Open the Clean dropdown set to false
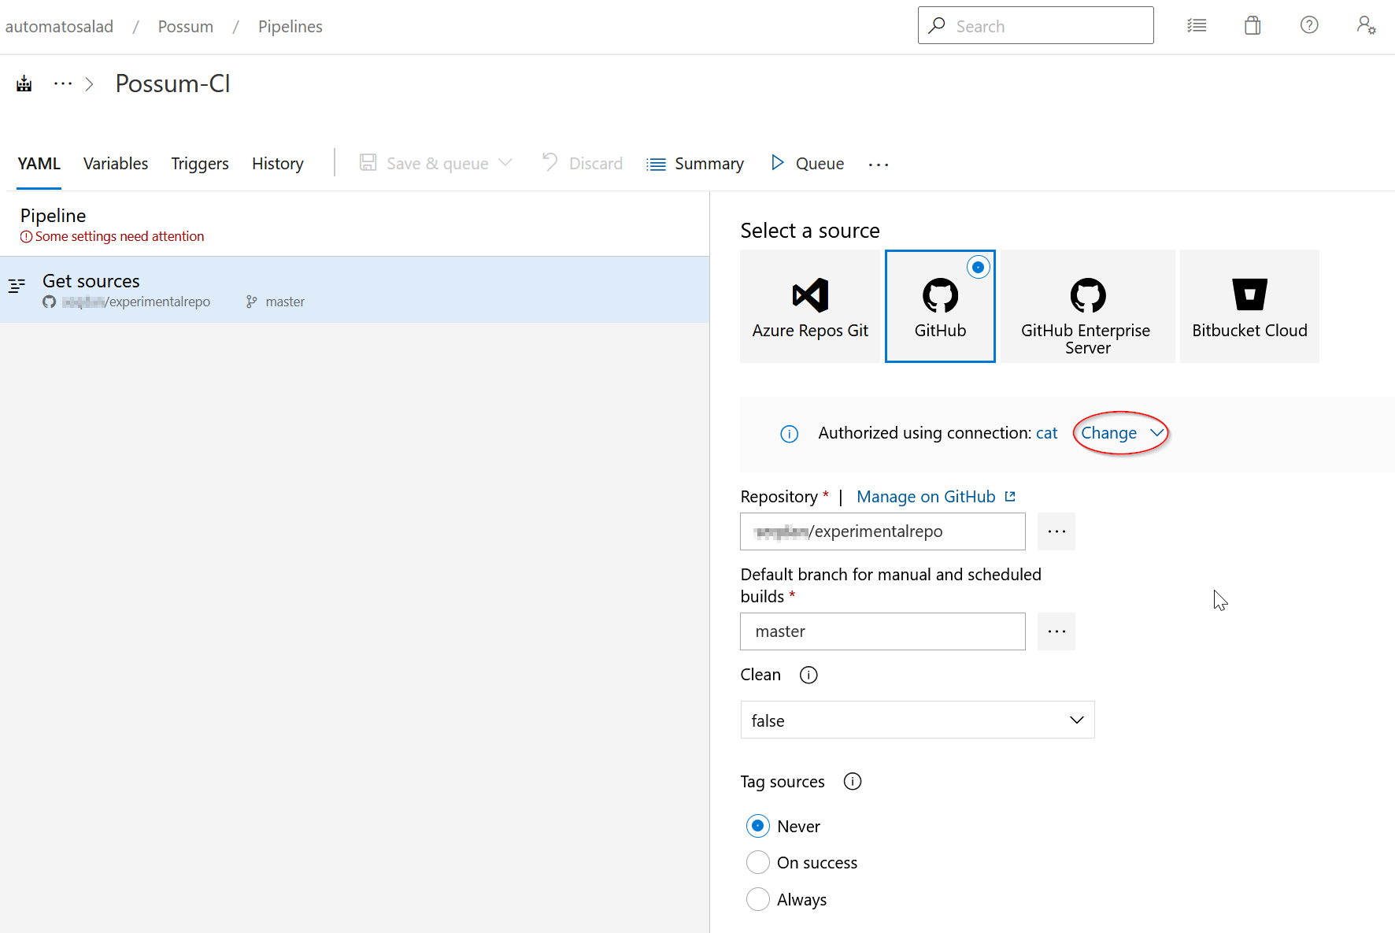Viewport: 1395px width, 933px height. [x=917, y=720]
